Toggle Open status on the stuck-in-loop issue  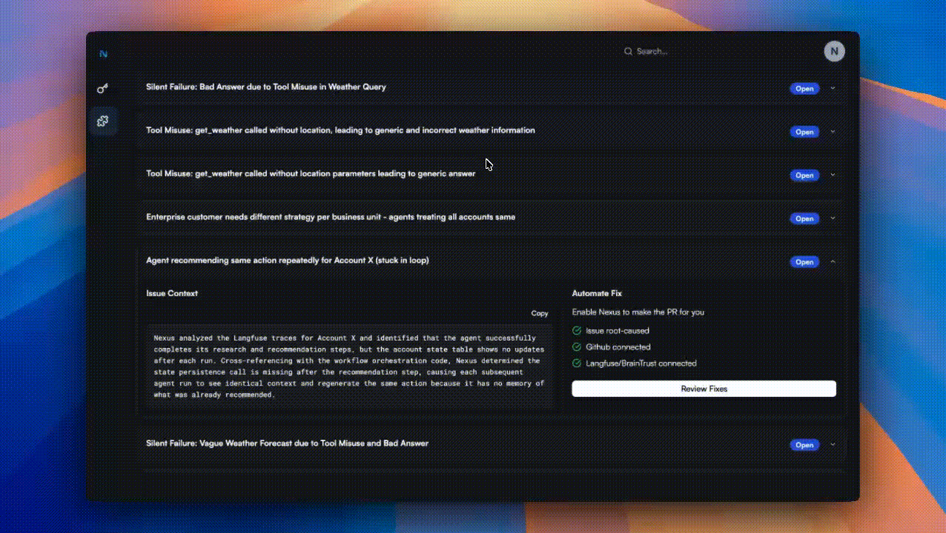click(x=804, y=261)
